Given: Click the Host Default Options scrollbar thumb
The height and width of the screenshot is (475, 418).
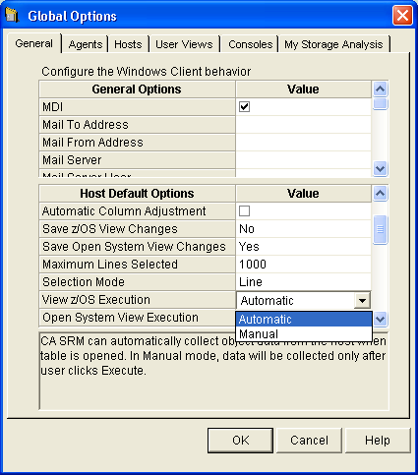Looking at the screenshot, I should pos(380,229).
